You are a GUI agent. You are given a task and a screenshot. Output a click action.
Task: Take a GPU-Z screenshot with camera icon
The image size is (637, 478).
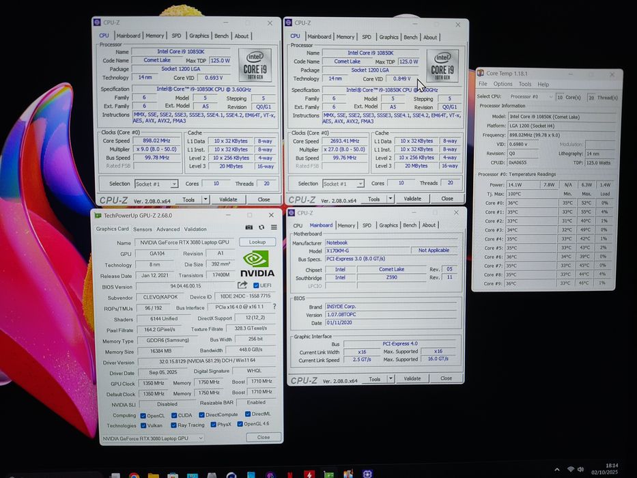(249, 227)
